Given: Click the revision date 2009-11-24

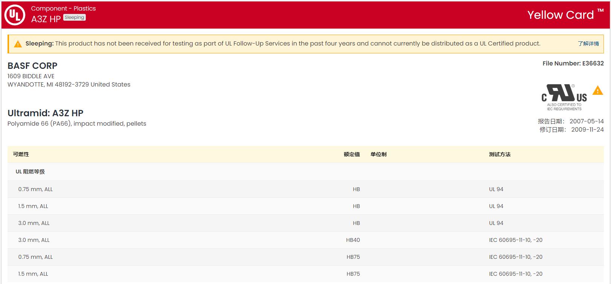Looking at the screenshot, I should tap(587, 129).
